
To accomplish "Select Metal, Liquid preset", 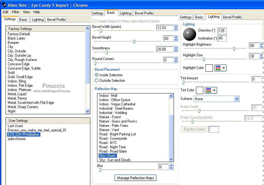I will (x=17, y=94).
